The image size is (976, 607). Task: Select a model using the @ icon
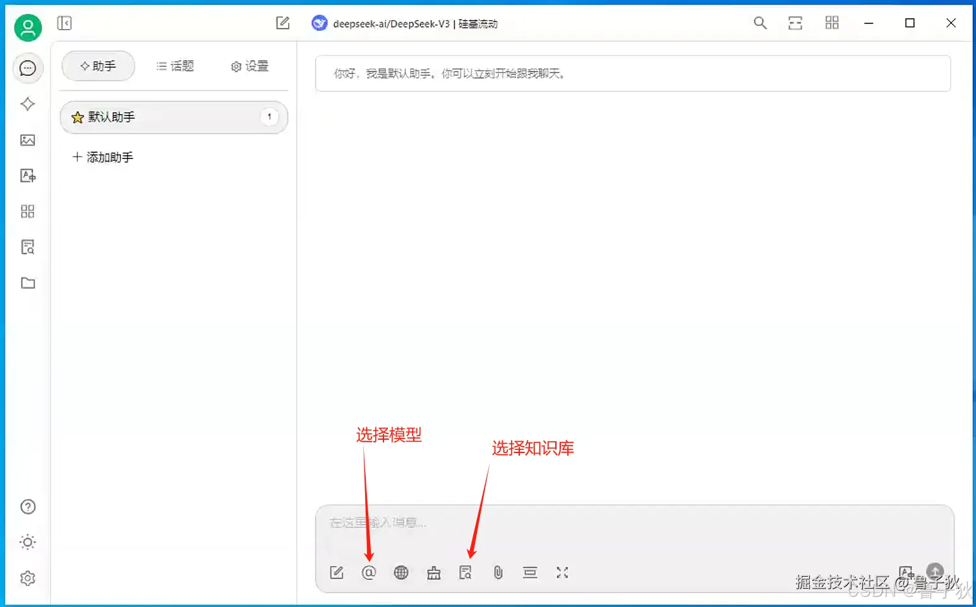tap(369, 572)
